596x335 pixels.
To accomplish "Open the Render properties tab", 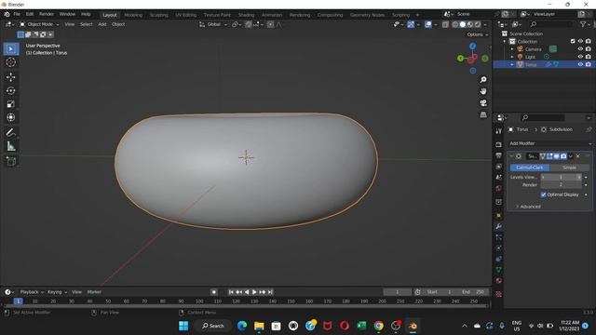I will (x=499, y=145).
